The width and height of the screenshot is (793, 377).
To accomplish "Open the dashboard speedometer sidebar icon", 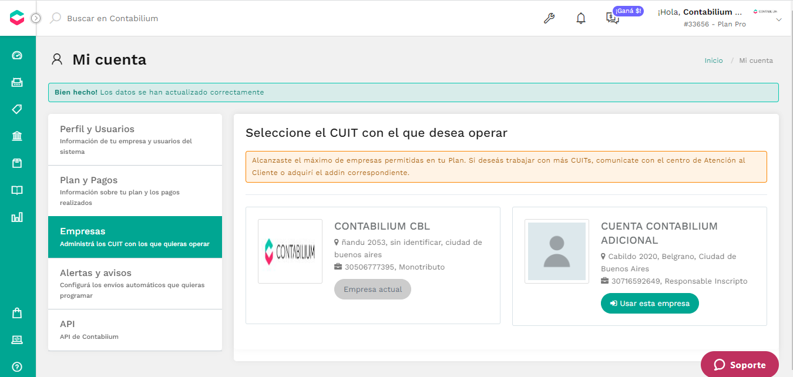I will [x=17, y=55].
